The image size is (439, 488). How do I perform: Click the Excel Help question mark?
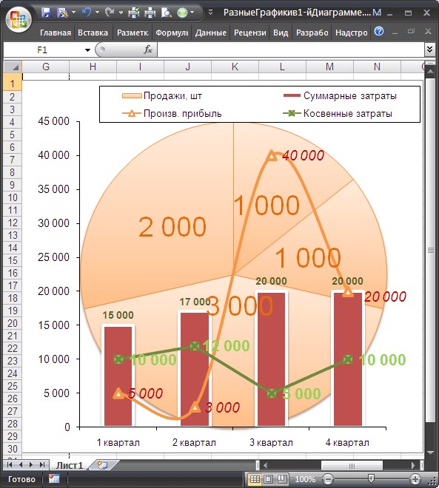coord(379,32)
